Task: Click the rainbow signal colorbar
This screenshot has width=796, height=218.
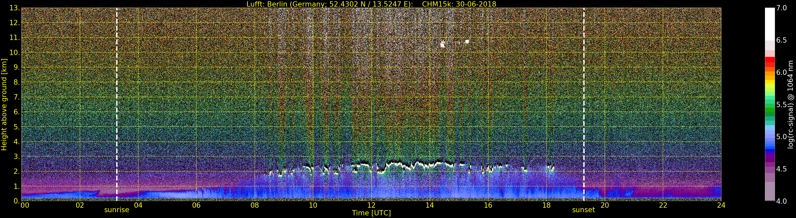Action: click(769, 104)
